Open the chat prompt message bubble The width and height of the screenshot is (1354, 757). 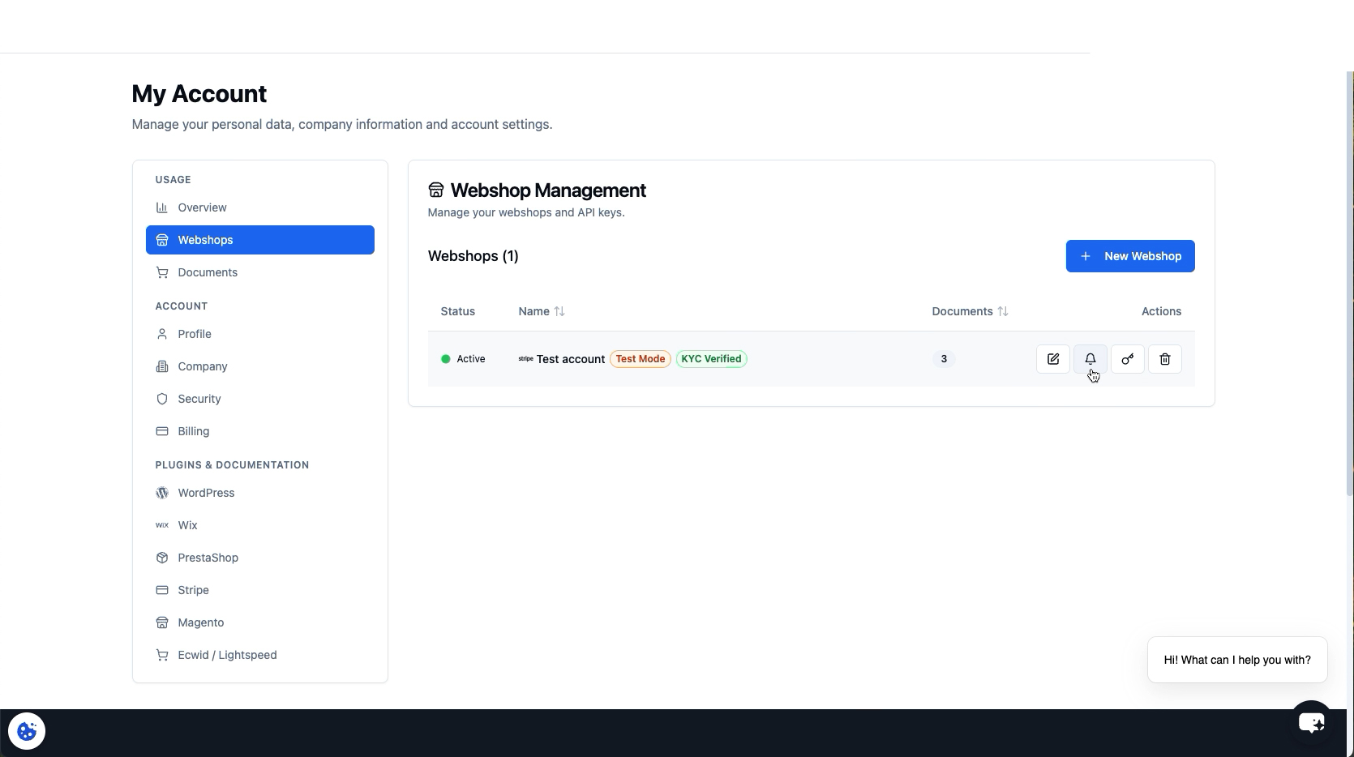click(x=1237, y=660)
